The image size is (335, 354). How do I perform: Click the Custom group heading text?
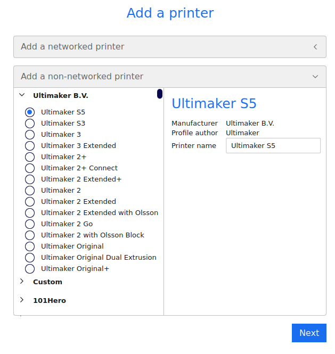point(47,282)
